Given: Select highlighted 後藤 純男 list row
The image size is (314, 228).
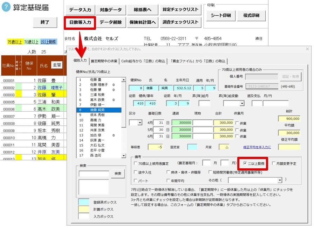Looking at the screenshot, I should click(99, 110).
